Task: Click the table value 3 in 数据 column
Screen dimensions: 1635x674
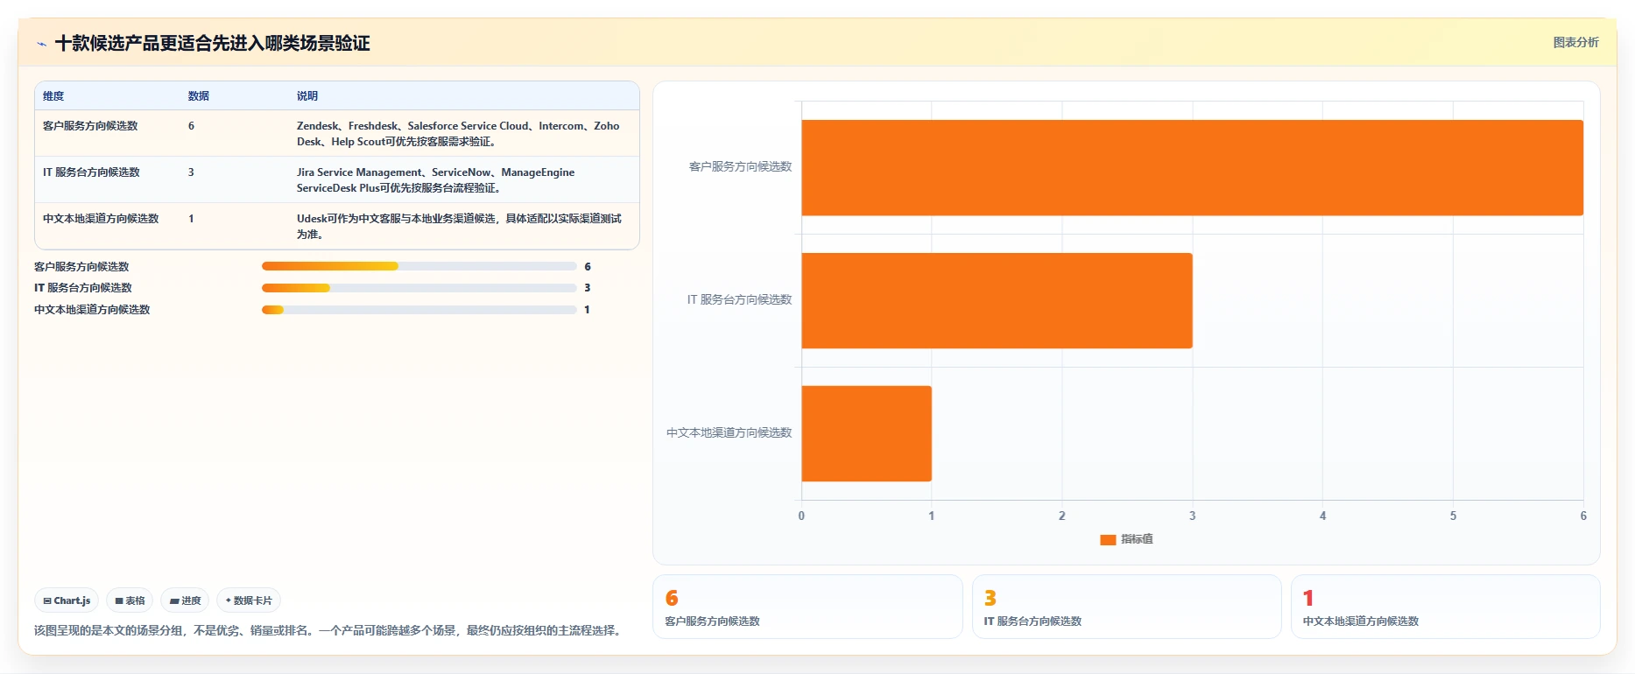Action: pyautogui.click(x=191, y=172)
